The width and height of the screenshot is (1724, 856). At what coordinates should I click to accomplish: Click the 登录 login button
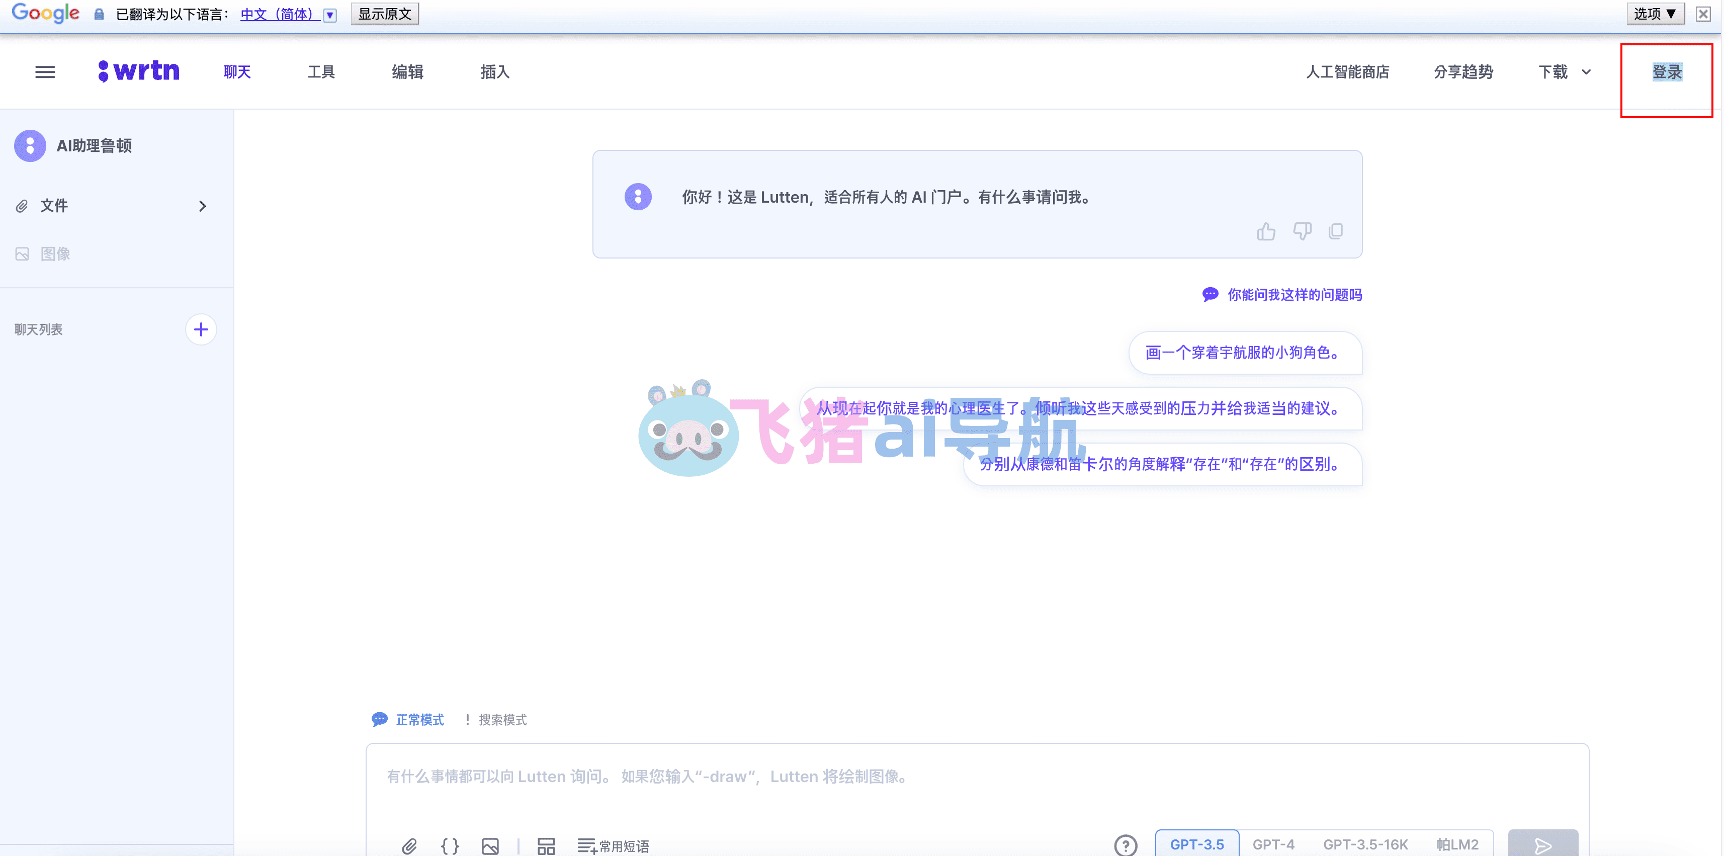pyautogui.click(x=1667, y=71)
